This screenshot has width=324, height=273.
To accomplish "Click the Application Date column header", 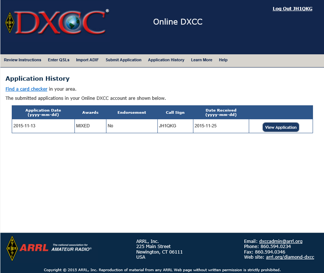I will 43,112.
